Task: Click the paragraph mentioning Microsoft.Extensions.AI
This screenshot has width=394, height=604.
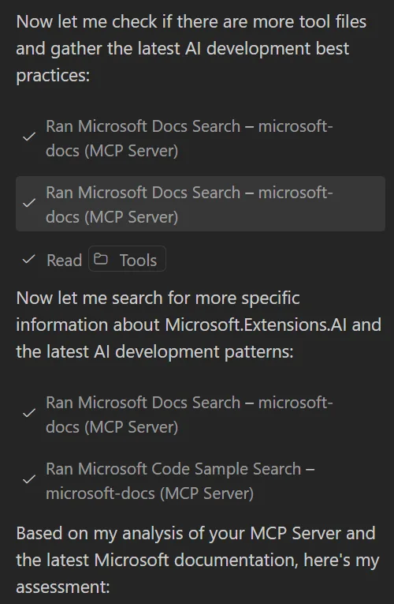Action: click(199, 325)
